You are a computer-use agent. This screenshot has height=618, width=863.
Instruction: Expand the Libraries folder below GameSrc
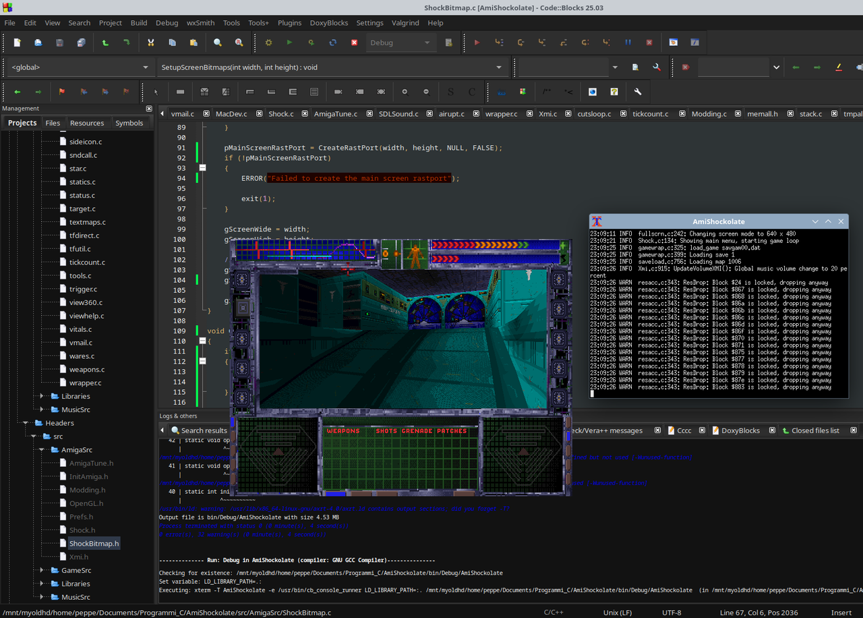click(42, 584)
